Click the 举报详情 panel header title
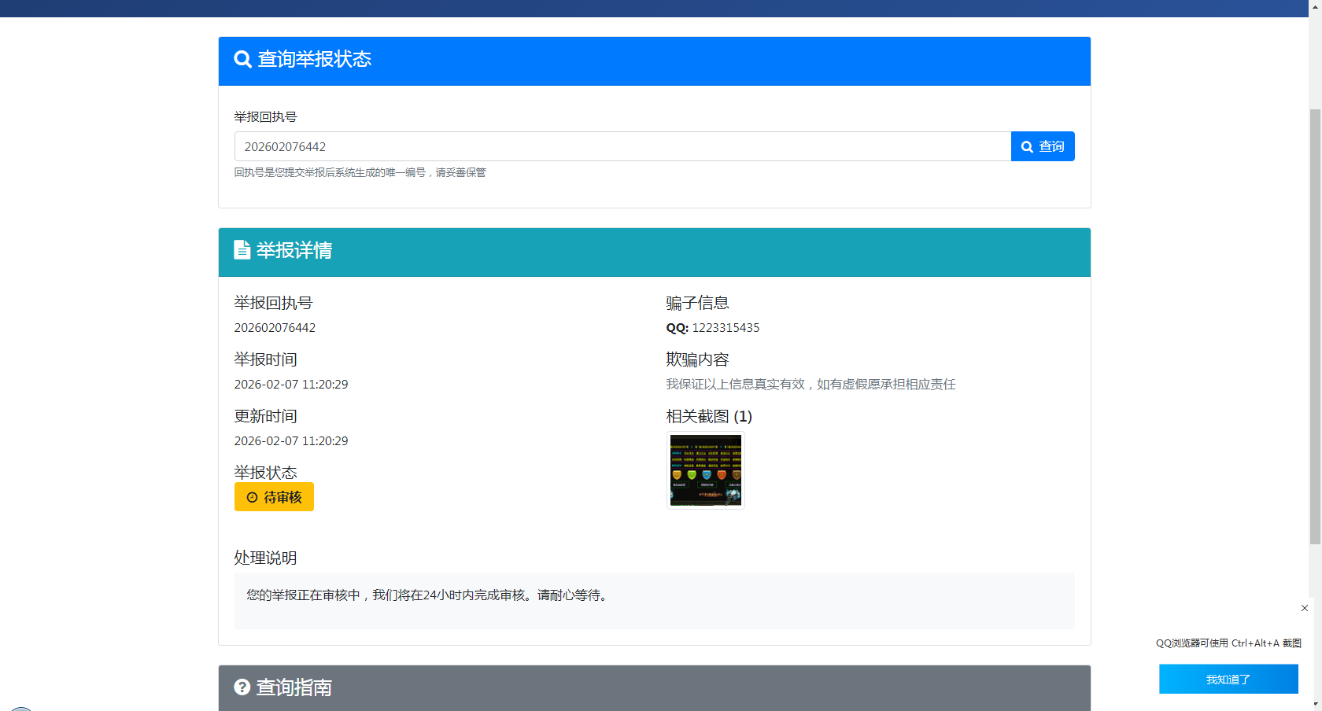The width and height of the screenshot is (1322, 711). (294, 251)
